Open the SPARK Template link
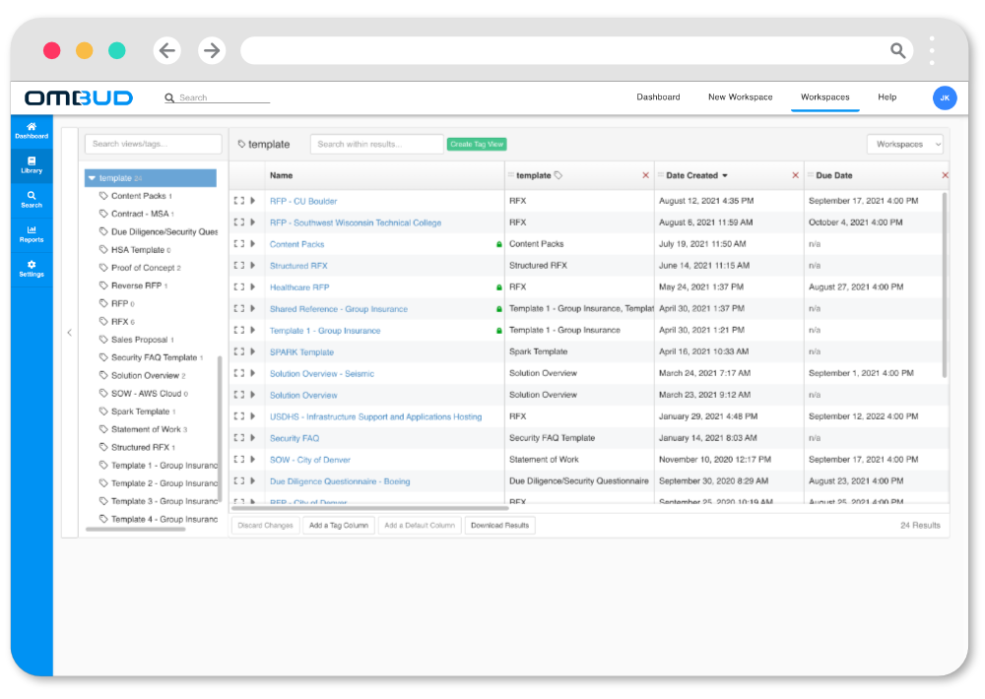Viewport: 985px width, 699px height. 301,352
